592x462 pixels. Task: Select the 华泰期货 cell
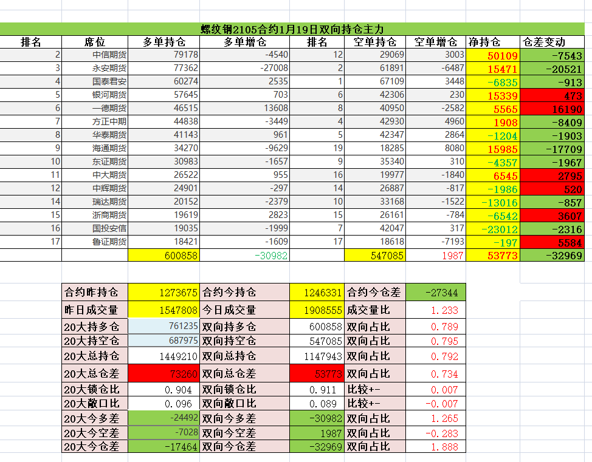[95, 135]
